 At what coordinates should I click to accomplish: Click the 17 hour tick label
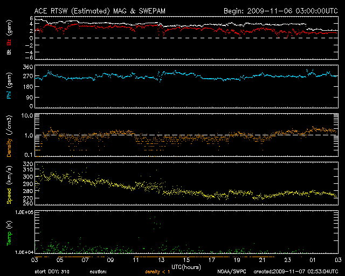point(211,260)
